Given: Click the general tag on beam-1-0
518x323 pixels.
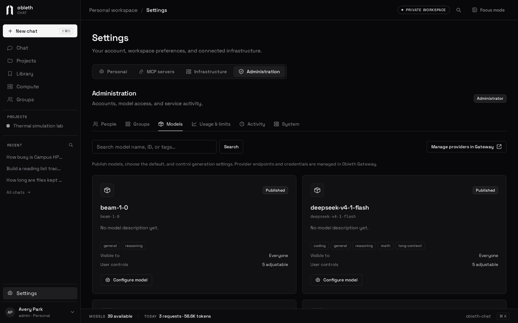Looking at the screenshot, I should [x=110, y=246].
